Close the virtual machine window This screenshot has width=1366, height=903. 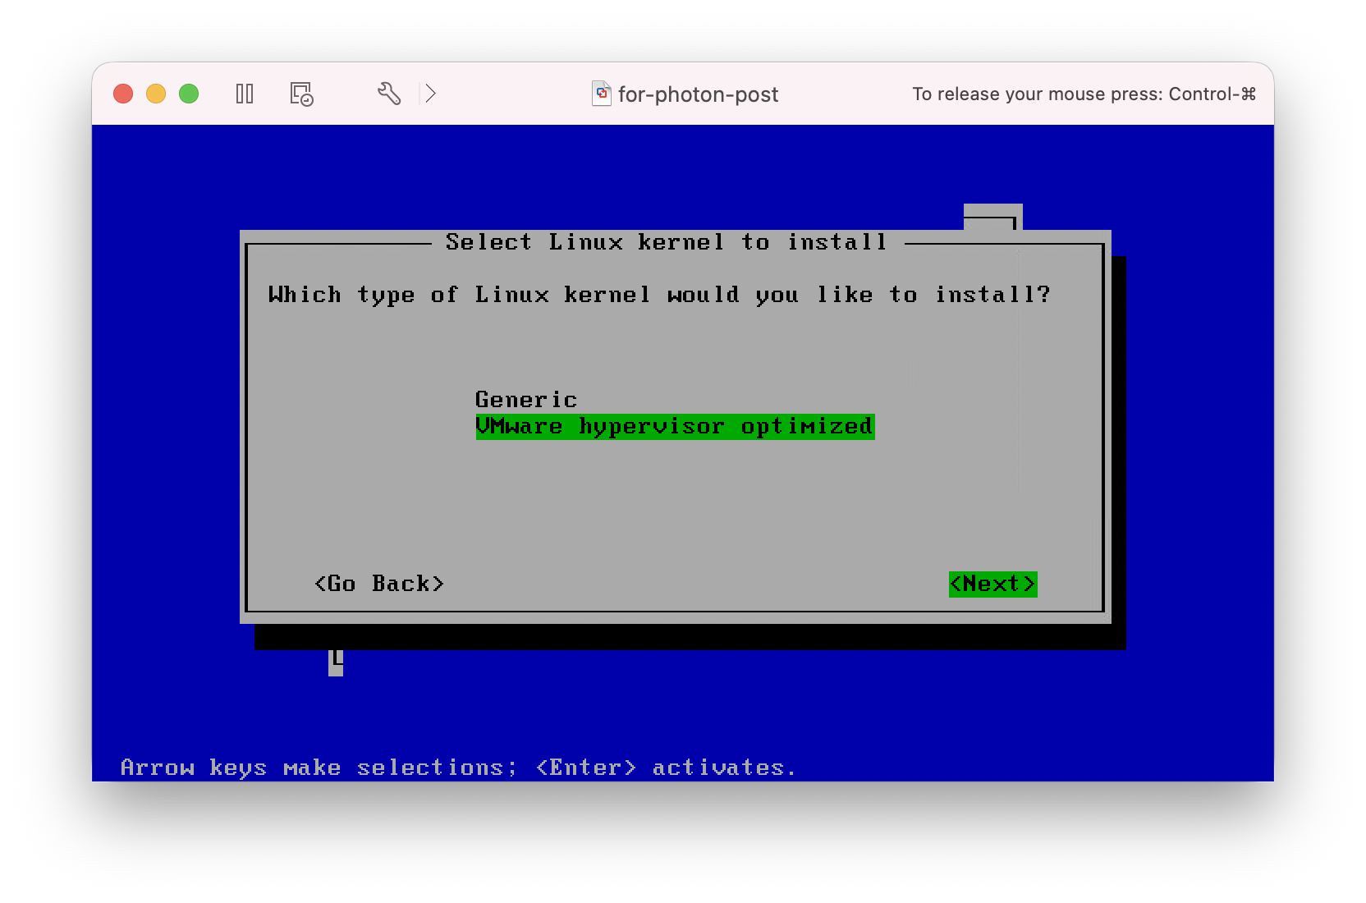[123, 94]
